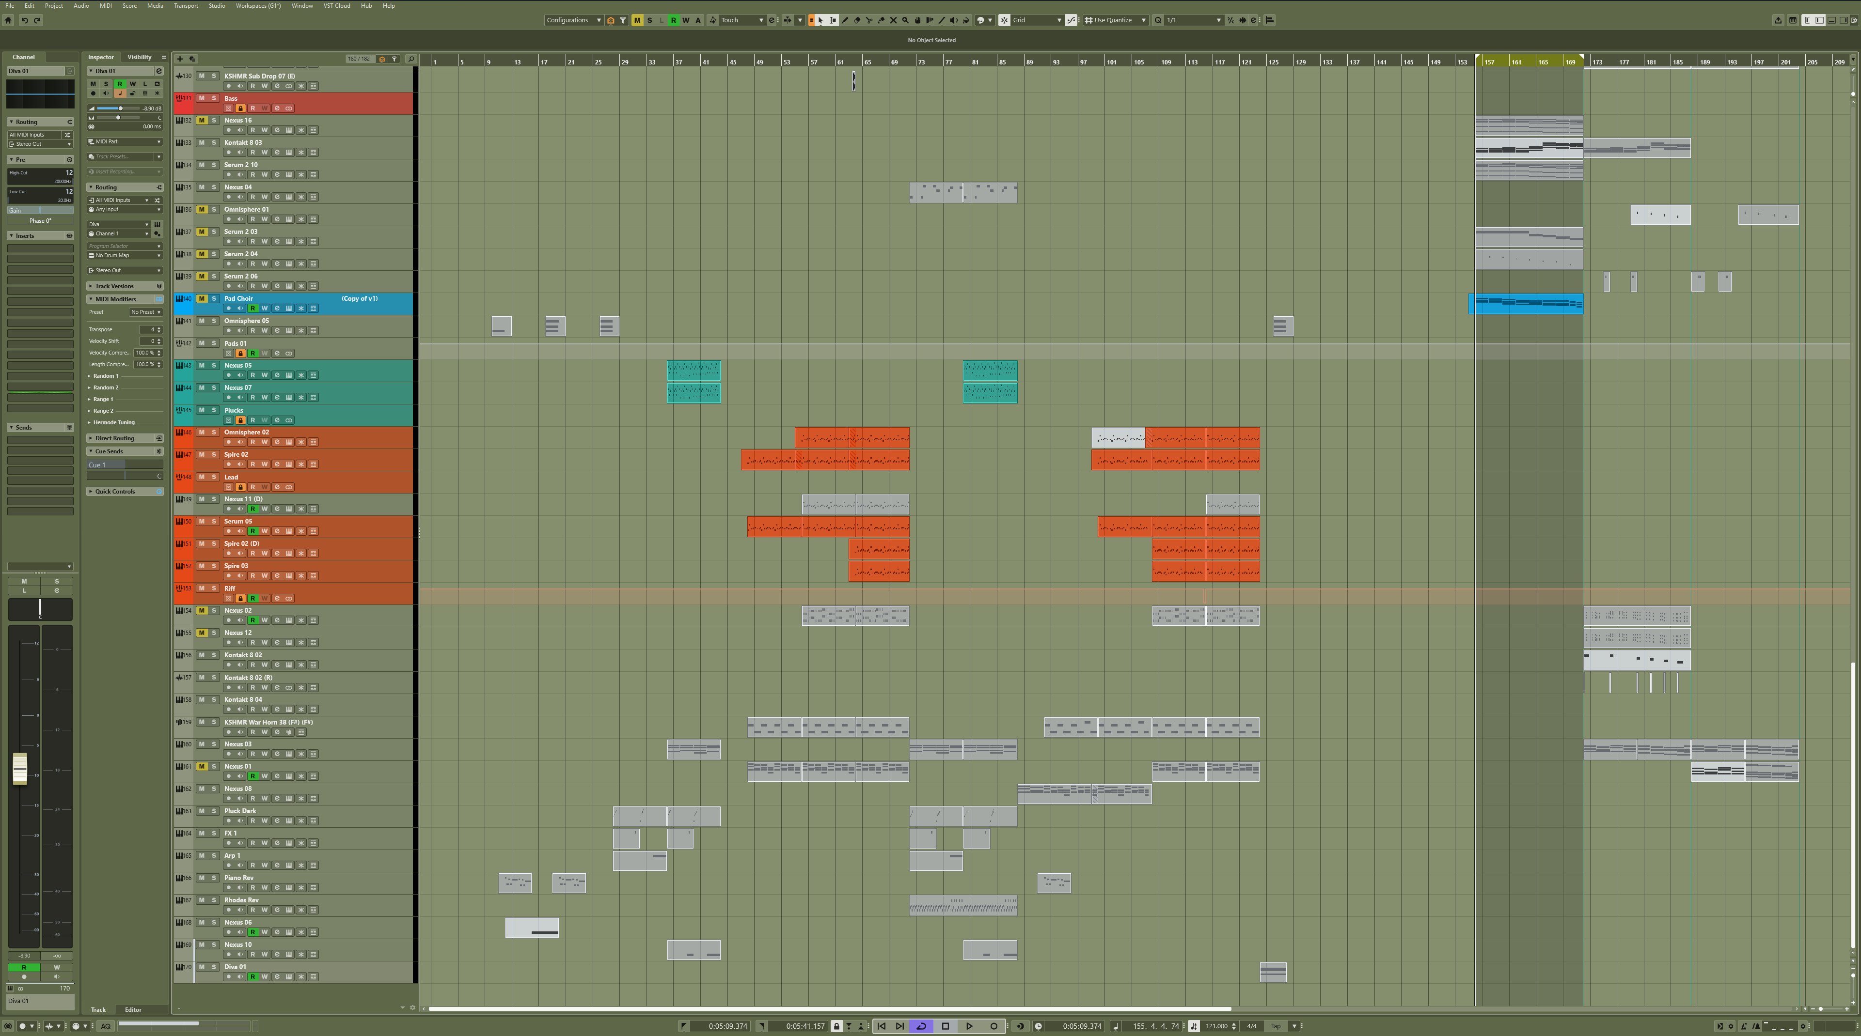The height and width of the screenshot is (1036, 1861).
Task: Click the Tap tempo button
Action: [1276, 1026]
